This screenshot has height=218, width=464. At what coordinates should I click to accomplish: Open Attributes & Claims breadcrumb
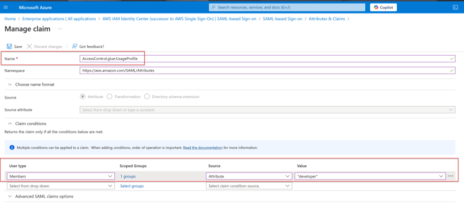[x=327, y=18]
